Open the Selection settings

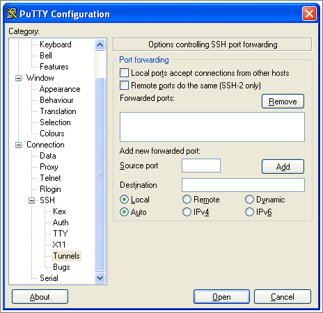(55, 122)
